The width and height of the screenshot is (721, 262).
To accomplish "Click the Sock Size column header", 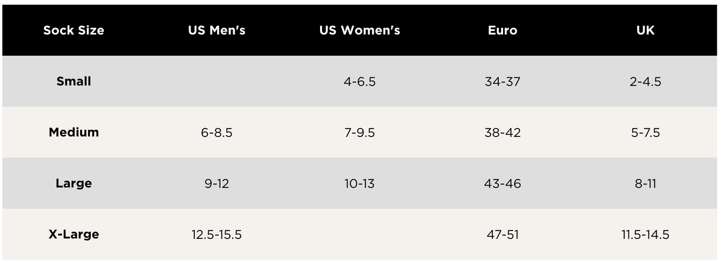I will tap(74, 31).
